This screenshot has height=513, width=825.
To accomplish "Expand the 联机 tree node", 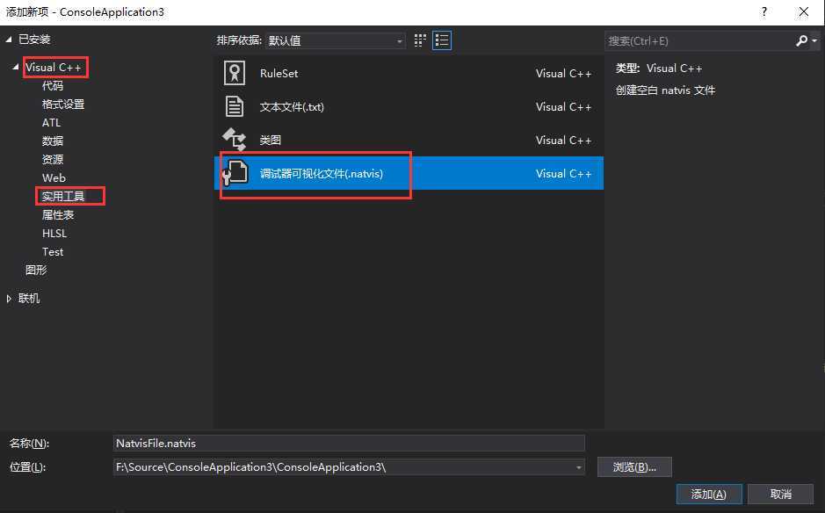I will click(x=9, y=299).
